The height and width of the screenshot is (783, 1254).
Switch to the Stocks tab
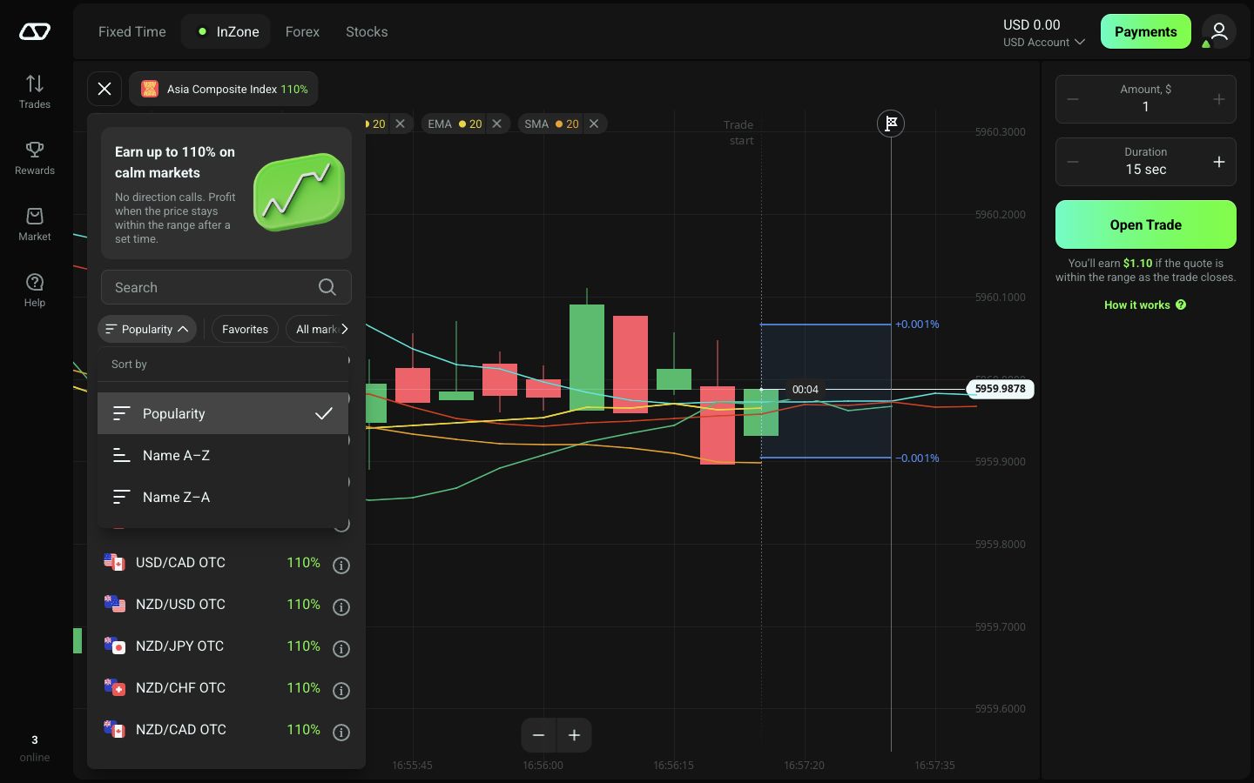(367, 31)
